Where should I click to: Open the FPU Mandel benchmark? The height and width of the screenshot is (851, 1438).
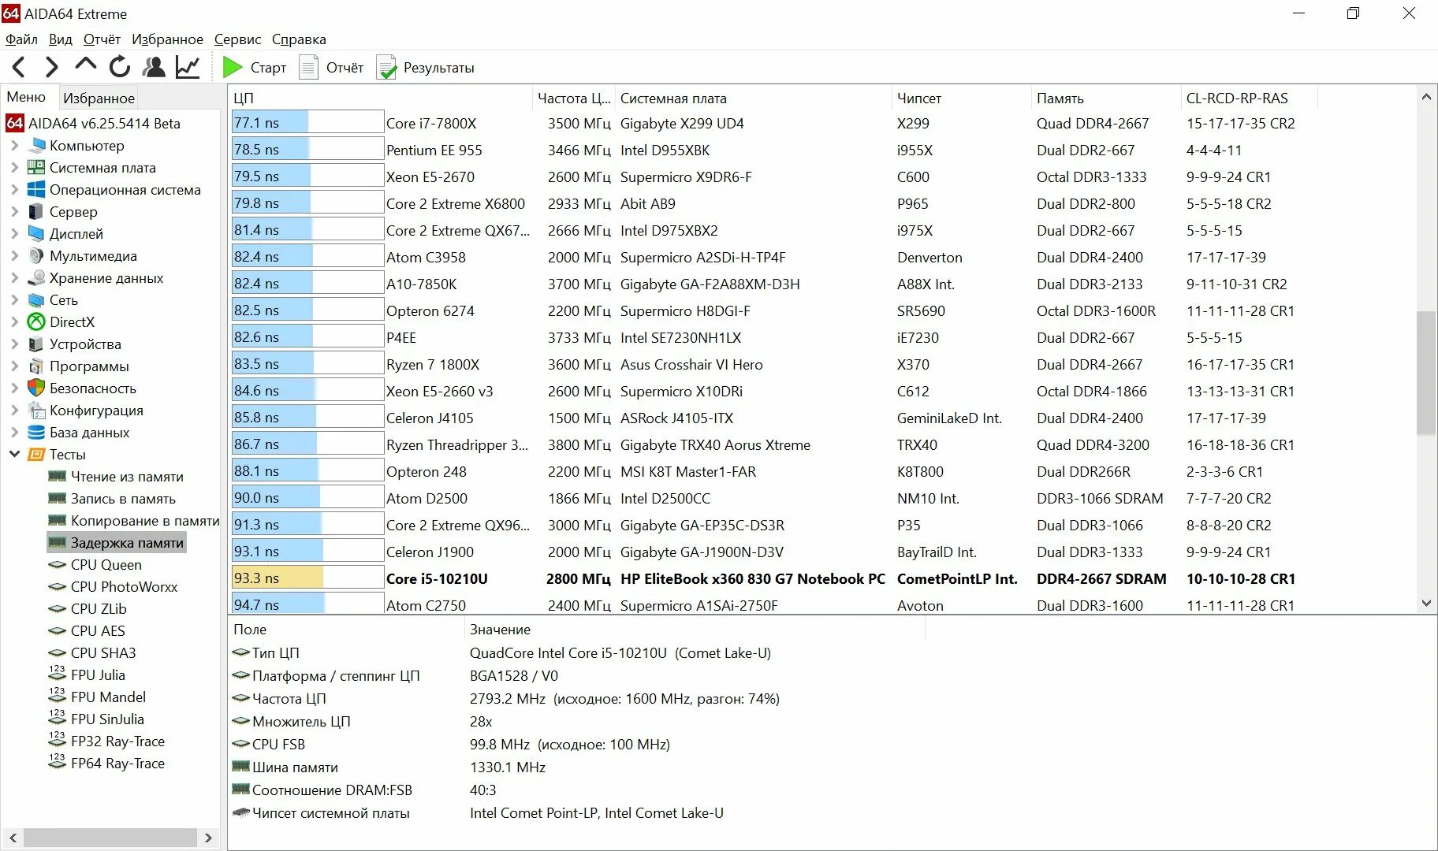click(x=97, y=697)
